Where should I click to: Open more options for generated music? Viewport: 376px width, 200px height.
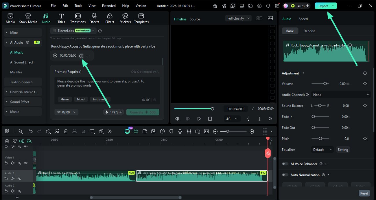88,56
